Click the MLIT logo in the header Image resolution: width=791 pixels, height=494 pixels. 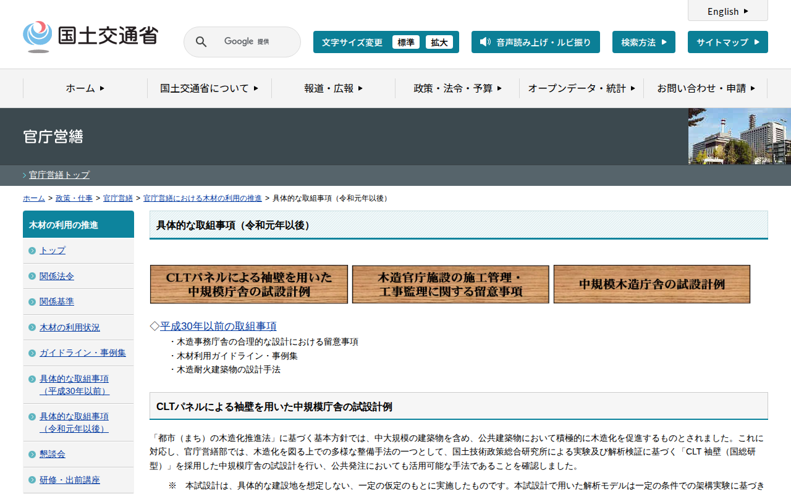coord(90,36)
